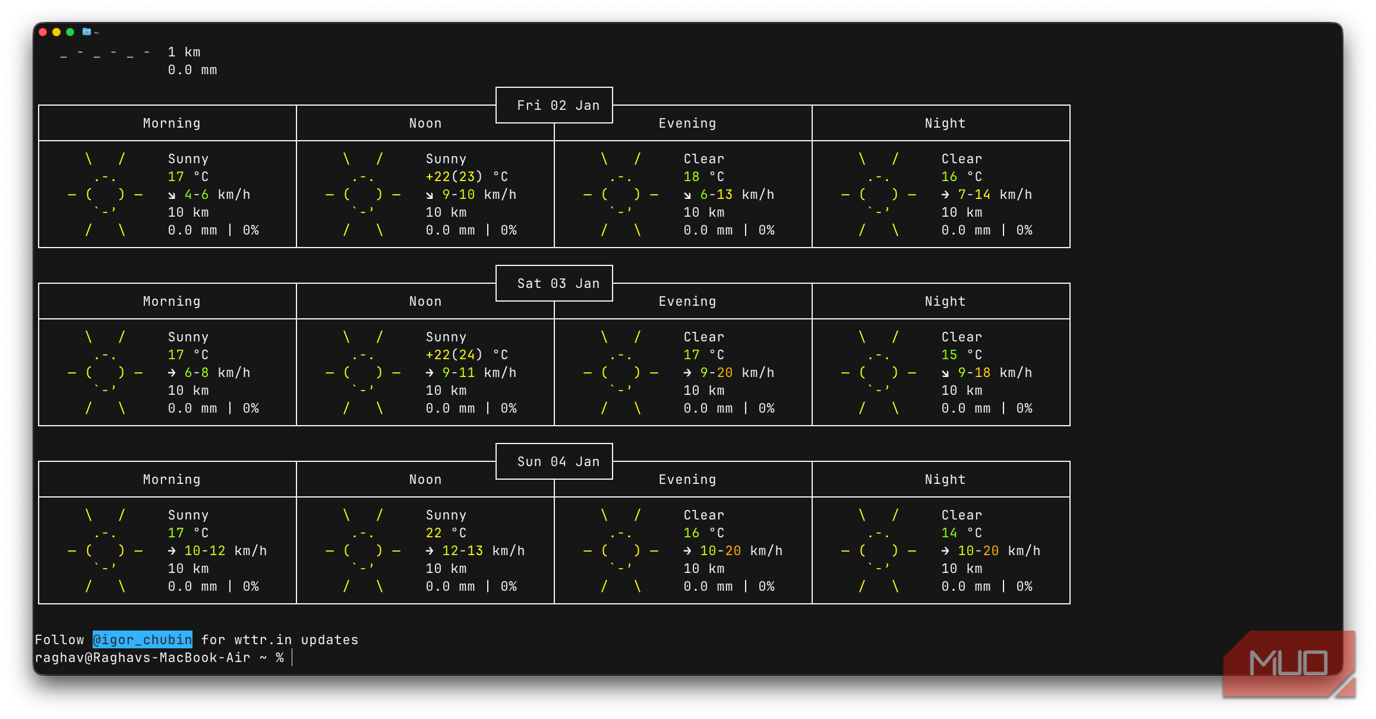Click the Evening column header under Sat 03 Jan
The image size is (1376, 719).
(x=687, y=302)
